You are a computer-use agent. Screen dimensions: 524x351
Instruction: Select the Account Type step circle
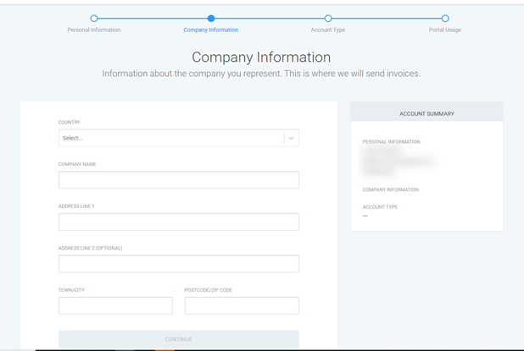tap(328, 18)
